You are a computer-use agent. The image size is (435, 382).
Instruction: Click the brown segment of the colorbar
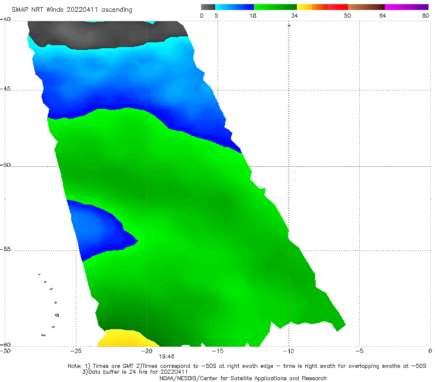[366, 7]
